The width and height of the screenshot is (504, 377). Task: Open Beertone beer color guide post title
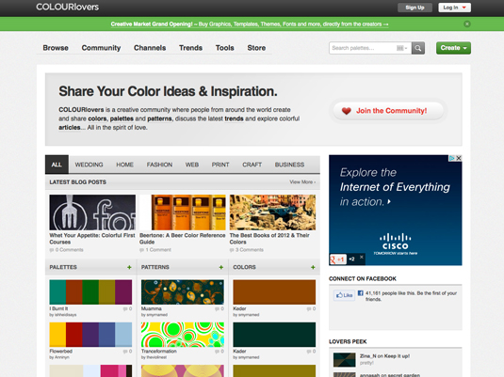click(182, 239)
